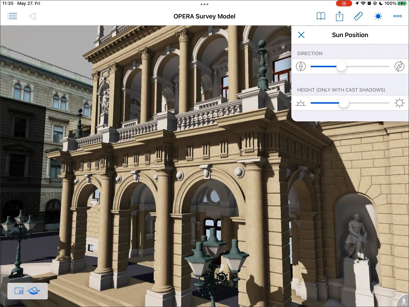Screen dimensions: 409x307
Task: Tap the back arrow triangle
Action: coord(32,16)
